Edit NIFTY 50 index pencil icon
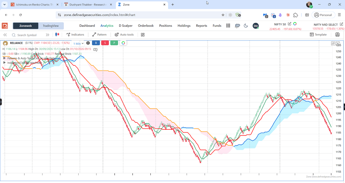 click(x=289, y=24)
